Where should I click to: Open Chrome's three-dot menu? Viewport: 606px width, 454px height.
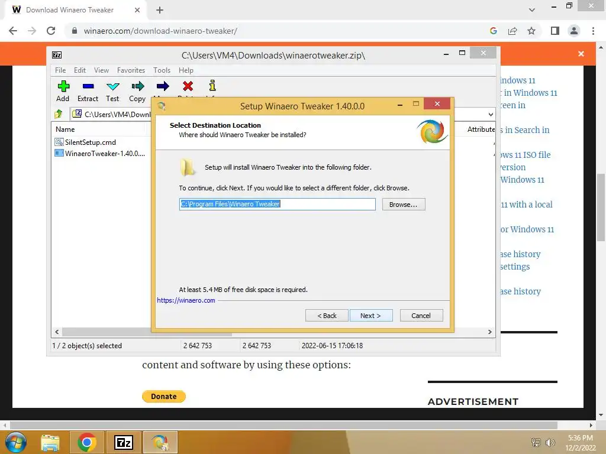click(x=593, y=31)
